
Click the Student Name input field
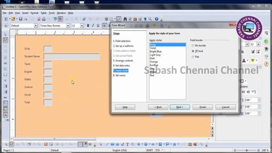coord(72,57)
